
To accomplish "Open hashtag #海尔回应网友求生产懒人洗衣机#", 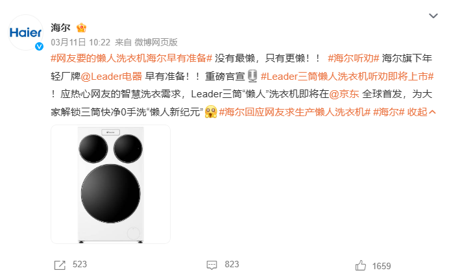I will 295,112.
